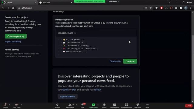The width and height of the screenshot is (194, 109).
Task: Start recording with the Record button
Action: (x=104, y=106)
